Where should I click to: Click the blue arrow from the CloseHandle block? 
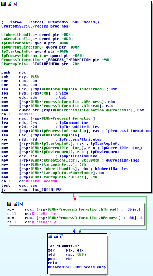tap(74, 232)
